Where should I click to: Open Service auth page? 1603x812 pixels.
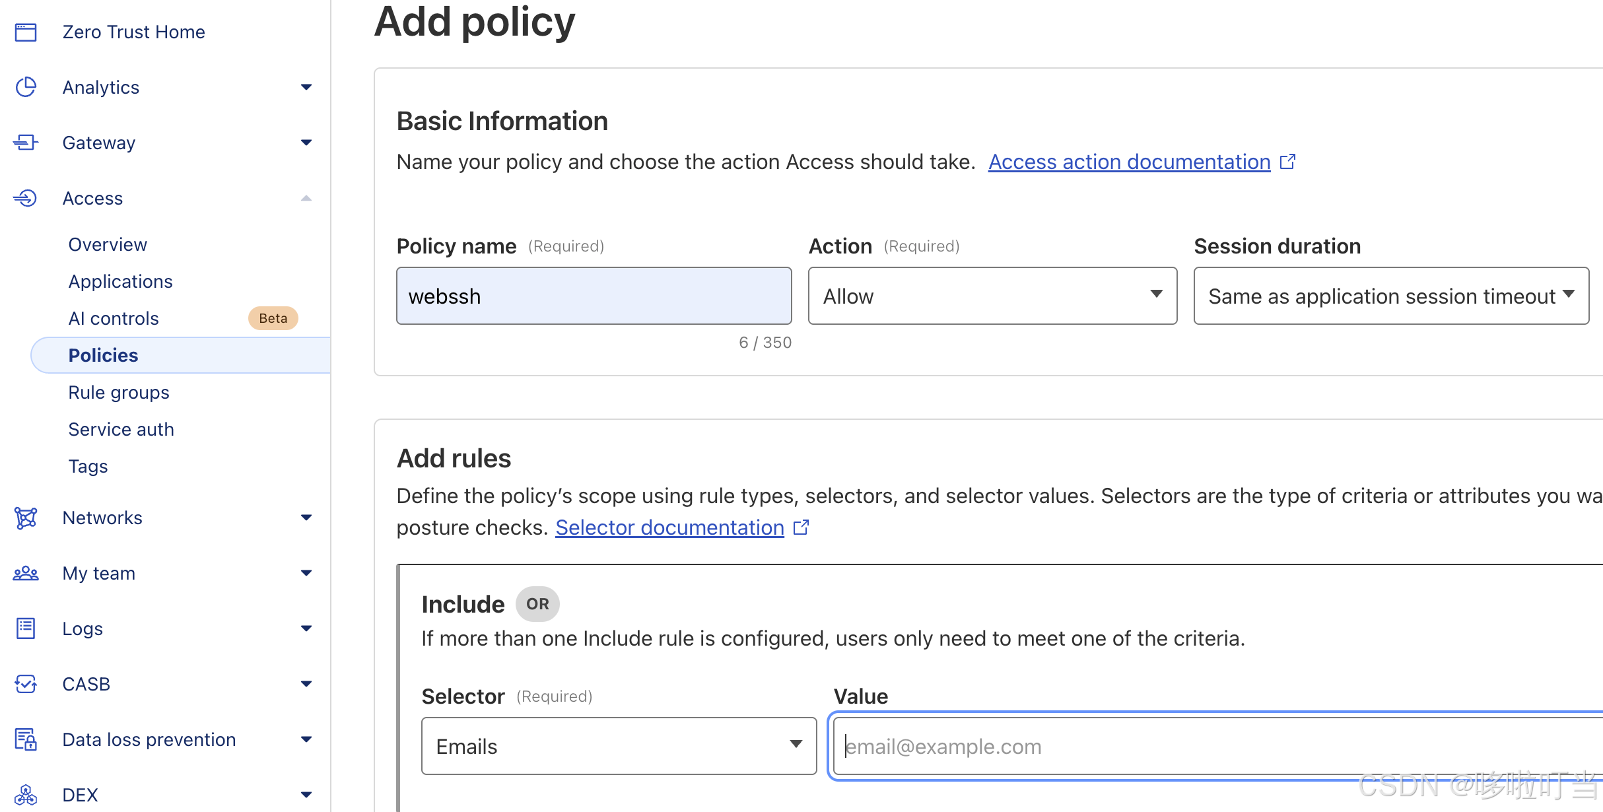pos(121,429)
